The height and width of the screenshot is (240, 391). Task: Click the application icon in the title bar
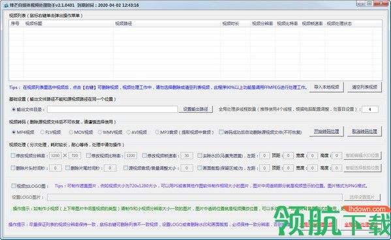[6, 5]
